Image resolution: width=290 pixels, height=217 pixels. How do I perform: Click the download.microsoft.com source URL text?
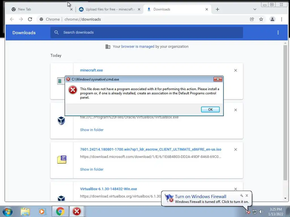[x=151, y=157]
